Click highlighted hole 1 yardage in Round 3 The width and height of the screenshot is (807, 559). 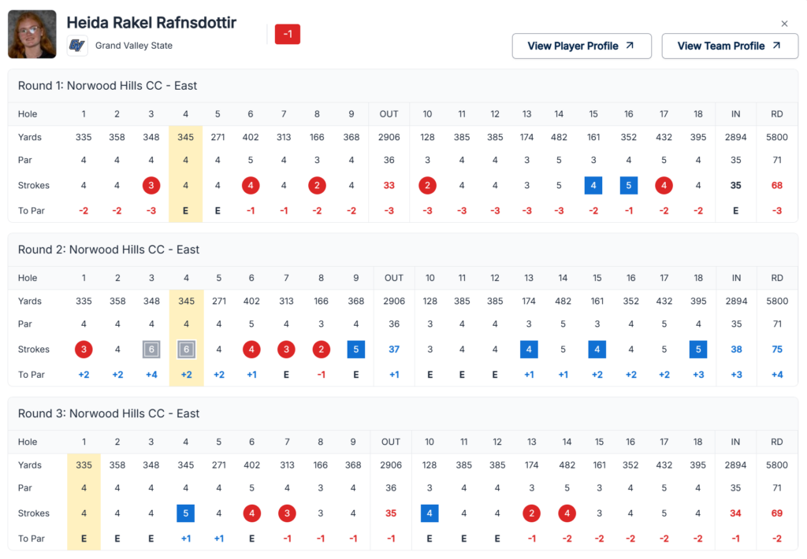[x=84, y=465]
